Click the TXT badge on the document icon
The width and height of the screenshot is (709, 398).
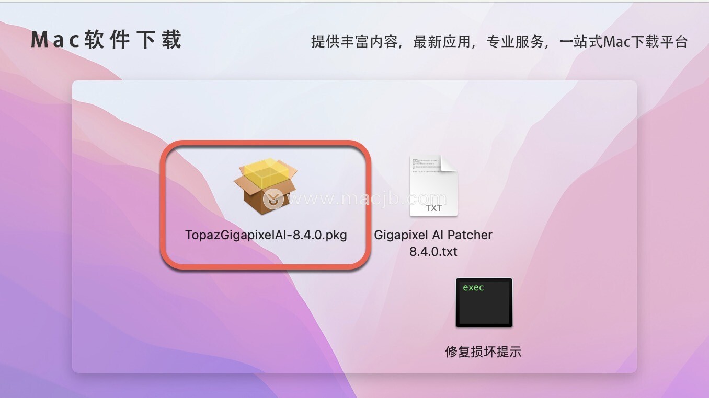pos(433,208)
